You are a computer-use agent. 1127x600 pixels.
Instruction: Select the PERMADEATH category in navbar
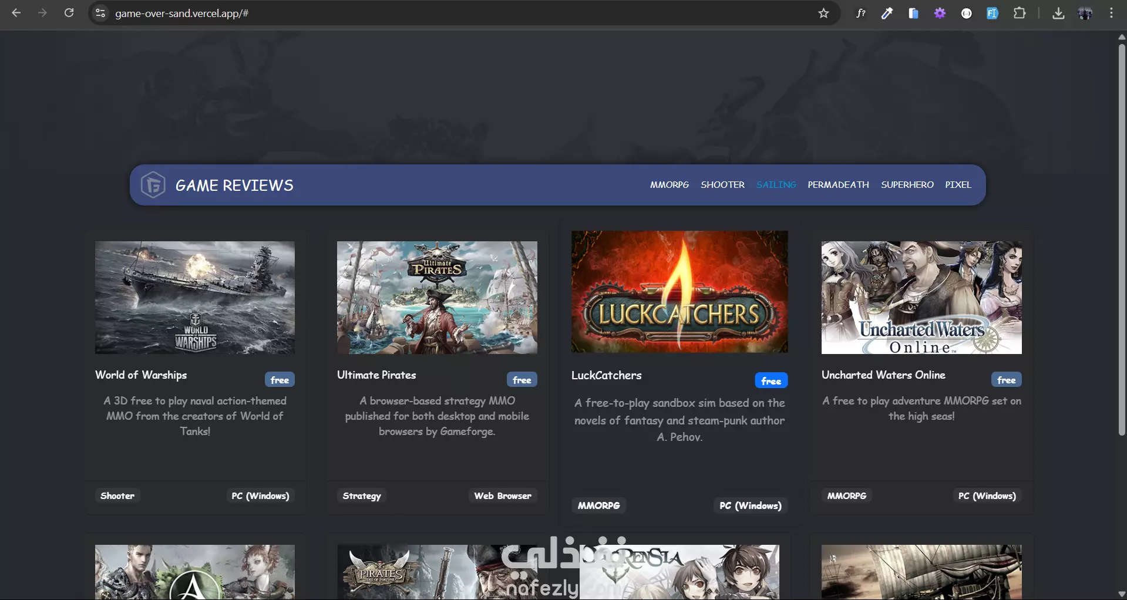[x=838, y=184]
